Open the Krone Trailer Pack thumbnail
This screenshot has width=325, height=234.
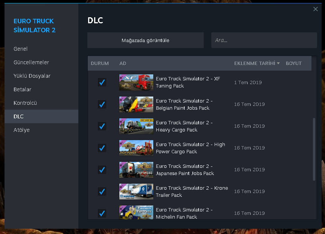click(x=136, y=192)
